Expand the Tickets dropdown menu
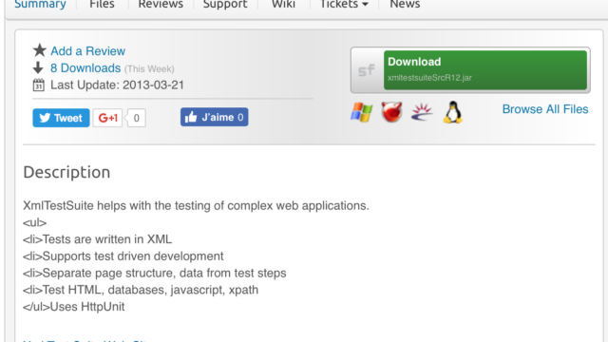The height and width of the screenshot is (342, 608). pos(344,4)
